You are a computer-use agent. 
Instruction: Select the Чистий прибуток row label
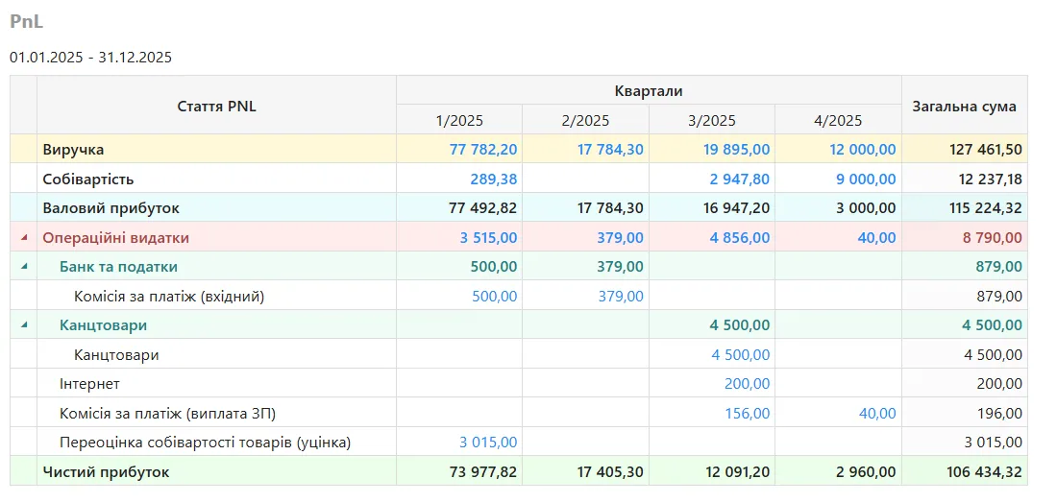[x=106, y=472]
